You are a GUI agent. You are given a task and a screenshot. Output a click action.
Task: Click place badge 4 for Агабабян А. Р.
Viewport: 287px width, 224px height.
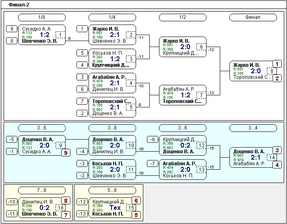click(277, 165)
